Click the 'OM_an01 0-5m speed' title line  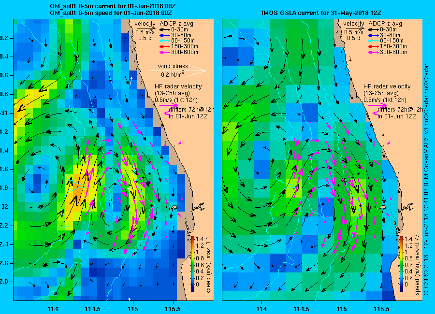[111, 13]
